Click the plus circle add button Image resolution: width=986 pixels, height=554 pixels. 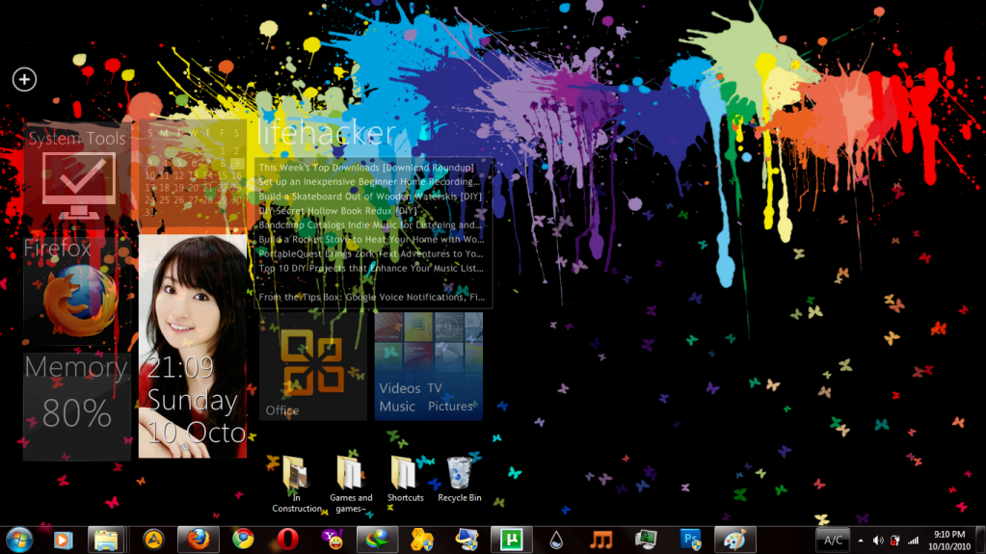point(24,79)
